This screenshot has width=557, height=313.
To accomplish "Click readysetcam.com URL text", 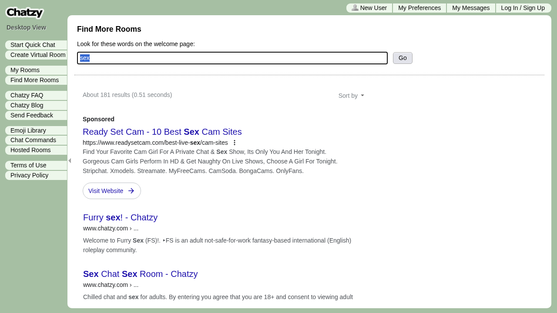I will pos(155,143).
